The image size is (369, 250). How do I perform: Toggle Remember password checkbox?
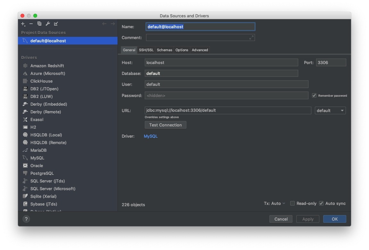314,95
